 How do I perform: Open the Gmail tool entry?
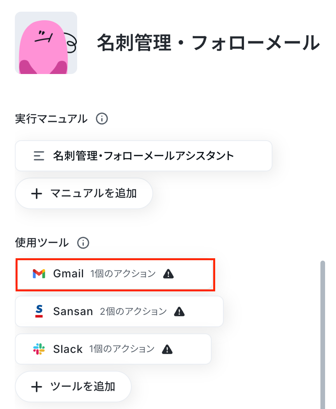[115, 274]
